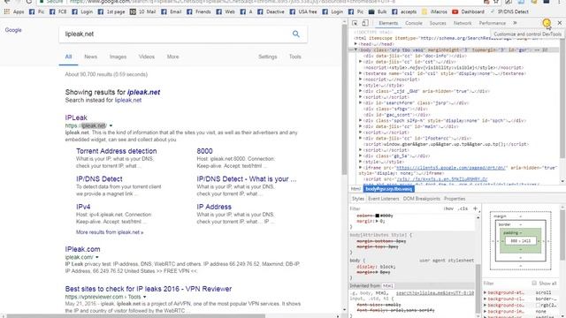The height and width of the screenshot is (318, 566).
Task: Select the Videos search tab
Action: (x=147, y=57)
